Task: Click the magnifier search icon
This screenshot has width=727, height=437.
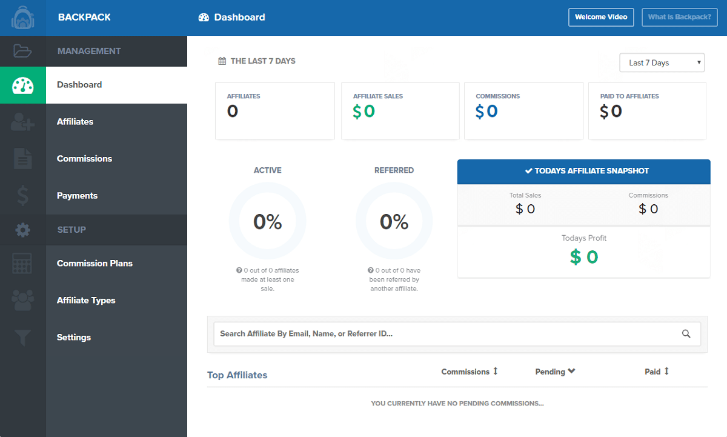Action: [x=686, y=334]
